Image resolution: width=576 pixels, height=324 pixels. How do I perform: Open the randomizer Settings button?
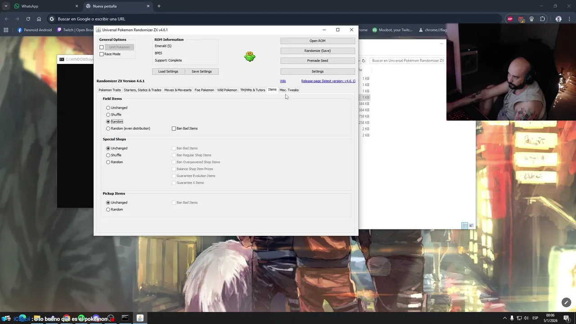[317, 72]
